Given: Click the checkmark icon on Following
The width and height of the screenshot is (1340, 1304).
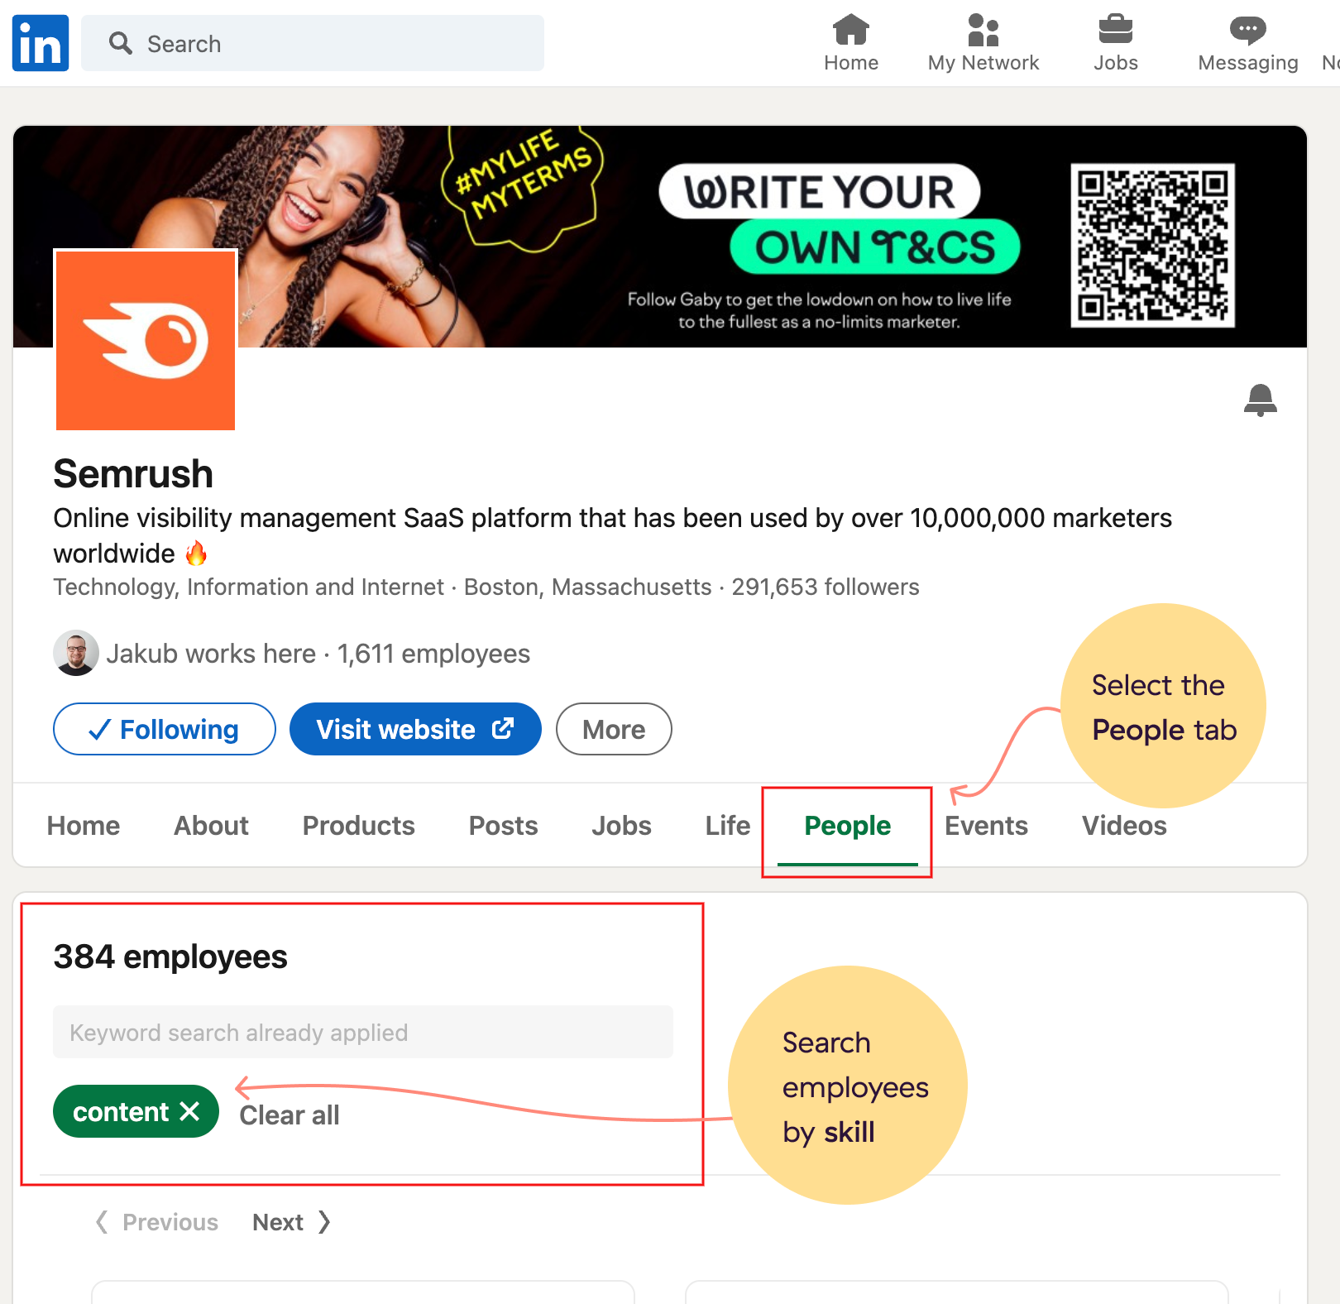Looking at the screenshot, I should [x=99, y=729].
